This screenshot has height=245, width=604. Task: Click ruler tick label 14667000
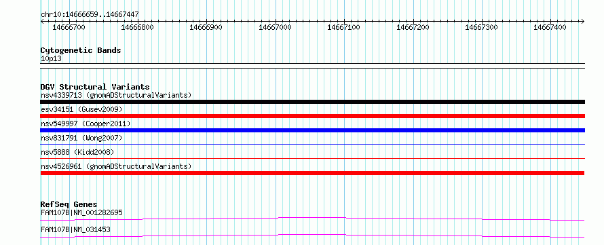point(276,27)
